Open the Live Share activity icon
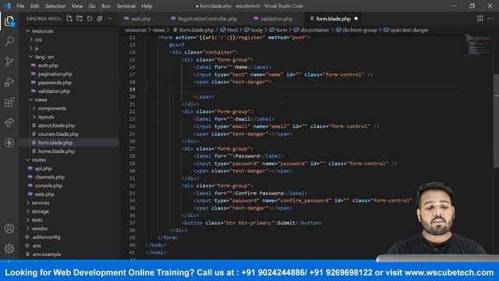This screenshot has width=499, height=281. point(9,123)
